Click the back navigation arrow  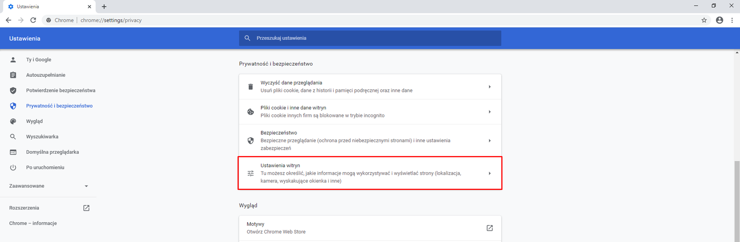coord(8,20)
